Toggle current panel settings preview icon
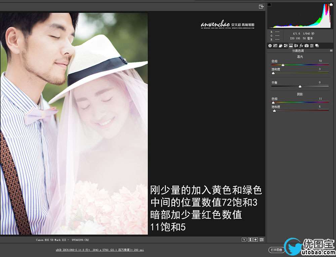This screenshot has height=257, width=336. 262,239
